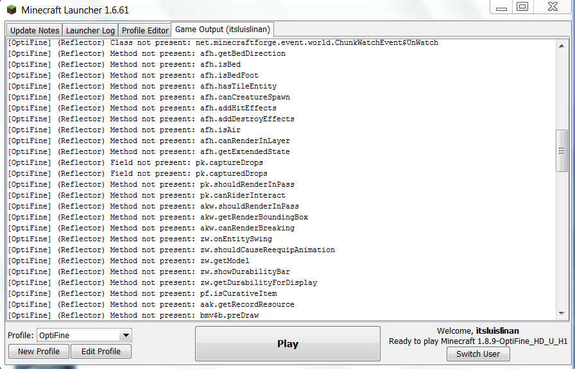
Task: Open the Profile dropdown showing OptiFine
Action: pos(84,335)
